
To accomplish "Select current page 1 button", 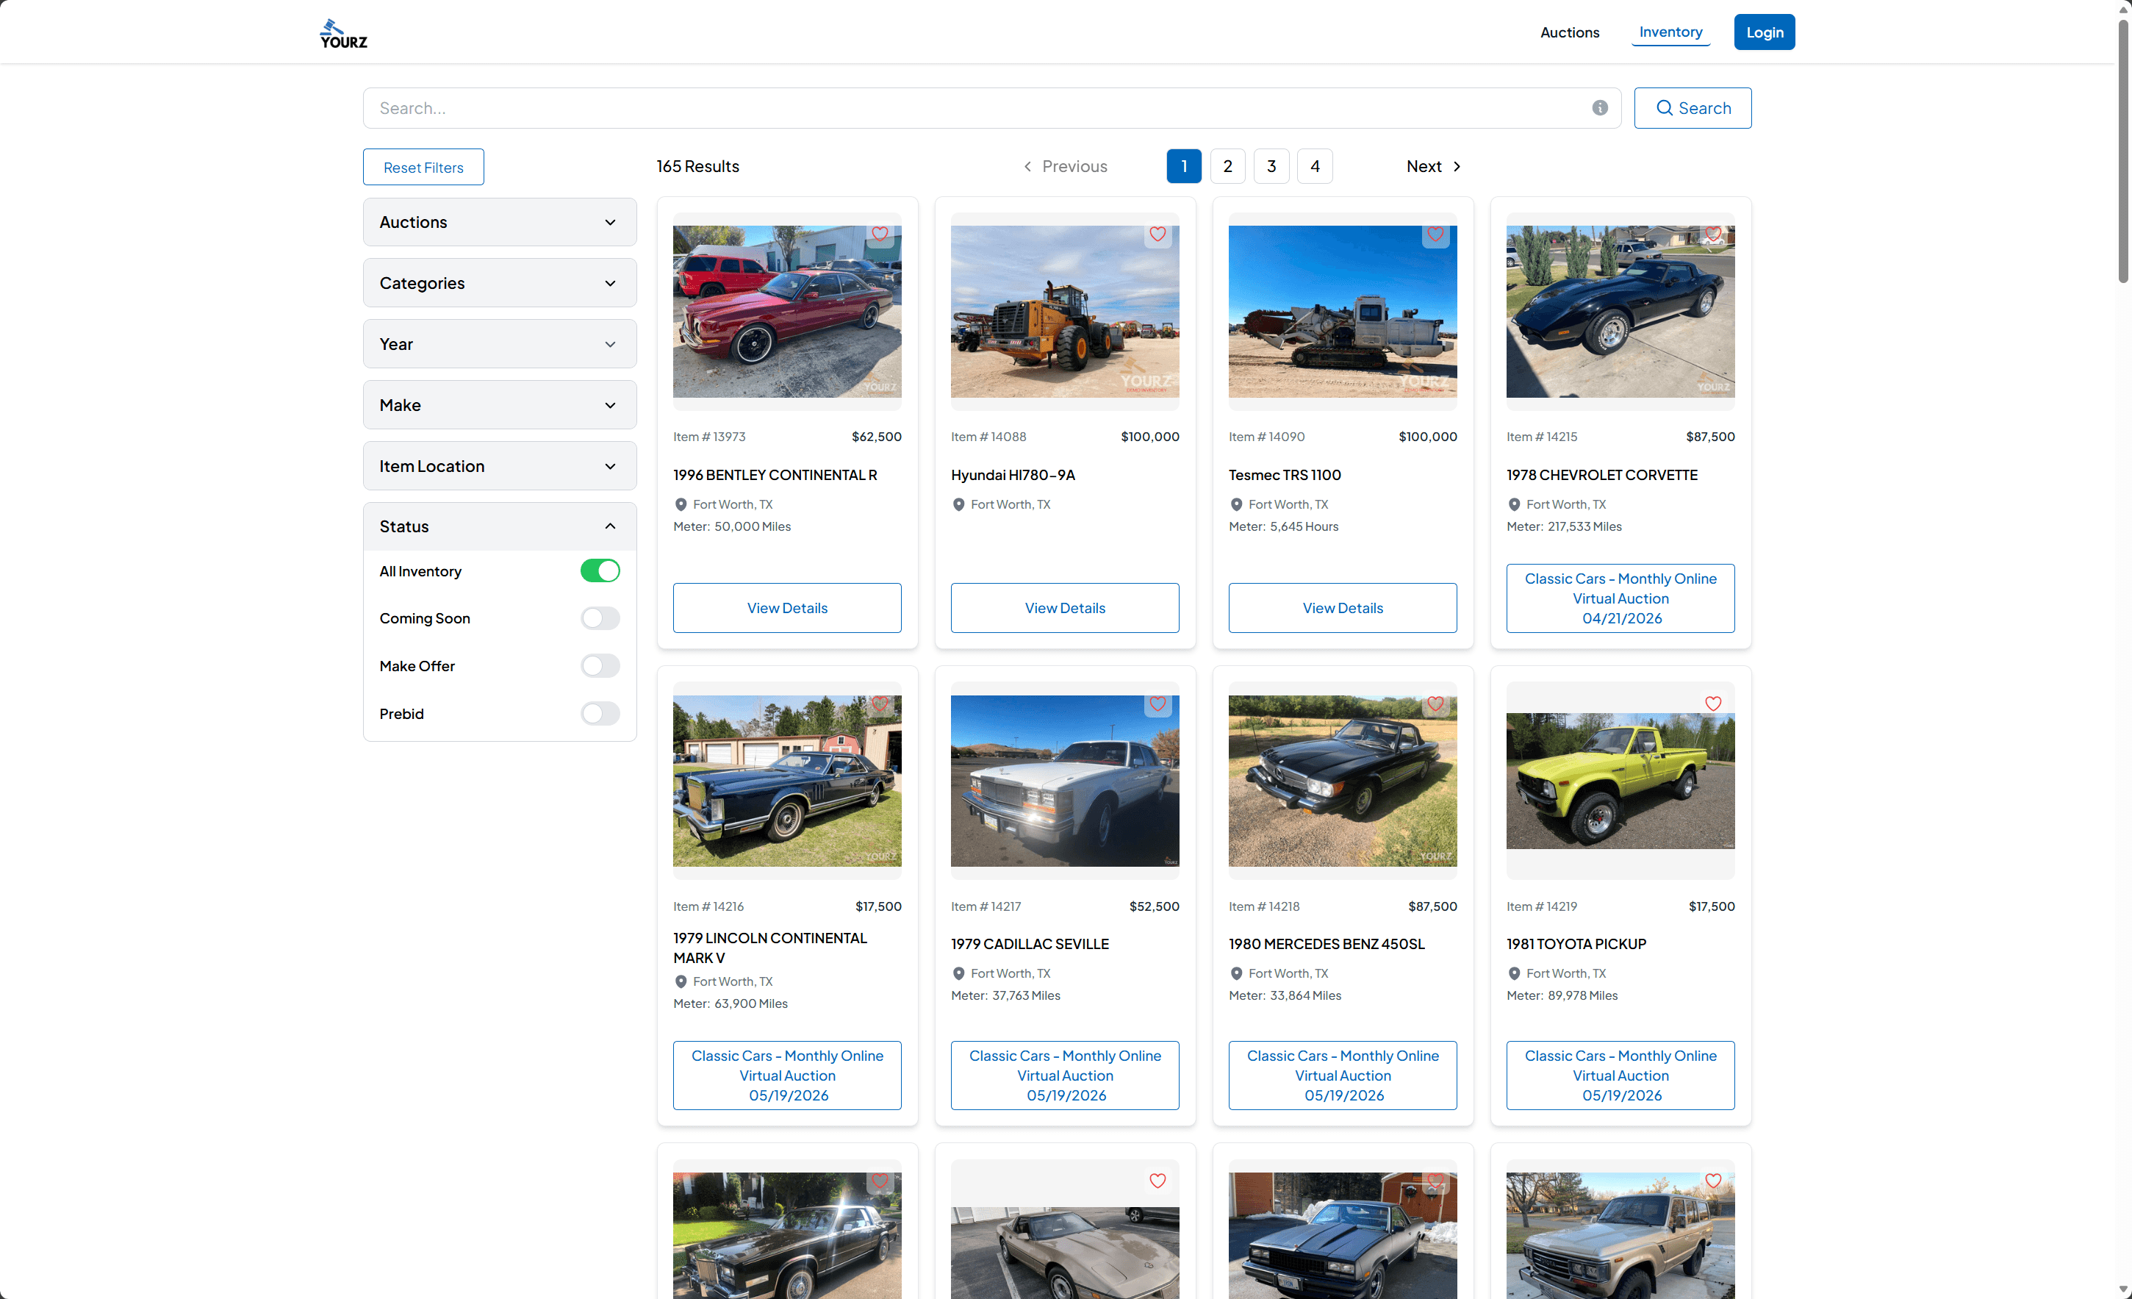I will (1182, 166).
